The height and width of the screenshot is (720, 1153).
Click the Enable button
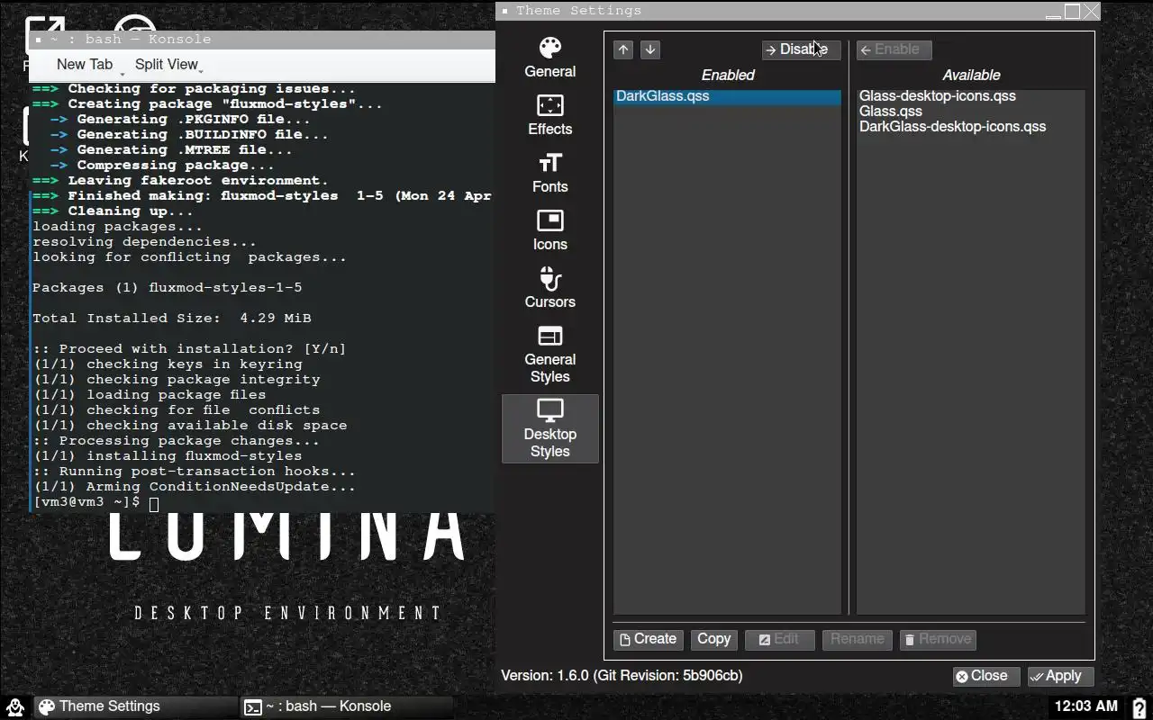coord(894,49)
